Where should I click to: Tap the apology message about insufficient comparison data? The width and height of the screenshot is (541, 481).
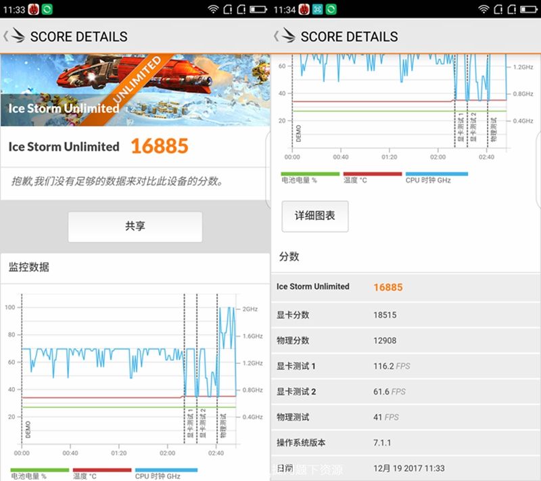[118, 181]
